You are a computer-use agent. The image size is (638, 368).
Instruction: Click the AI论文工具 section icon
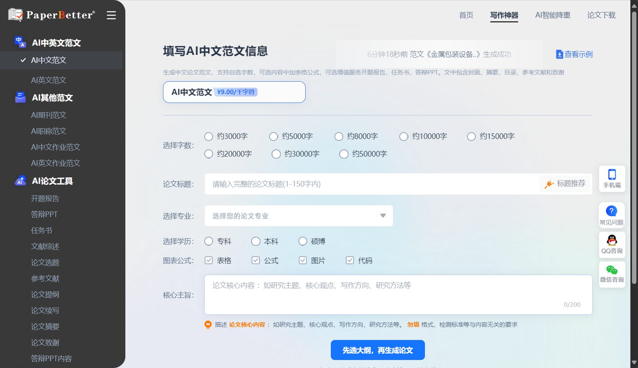[x=20, y=181]
